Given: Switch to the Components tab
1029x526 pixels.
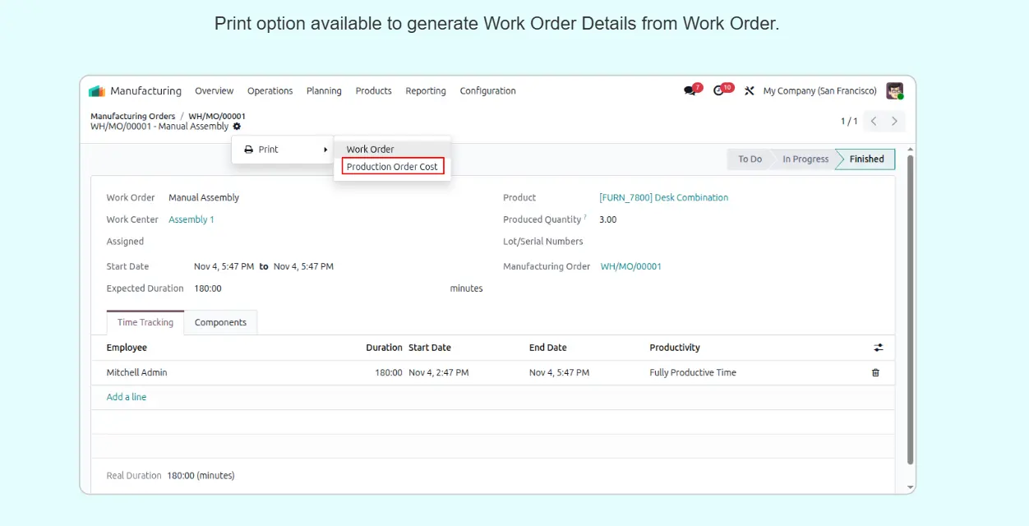Looking at the screenshot, I should point(220,323).
